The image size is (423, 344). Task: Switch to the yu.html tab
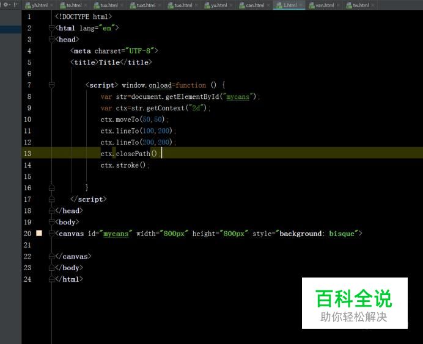[219, 5]
